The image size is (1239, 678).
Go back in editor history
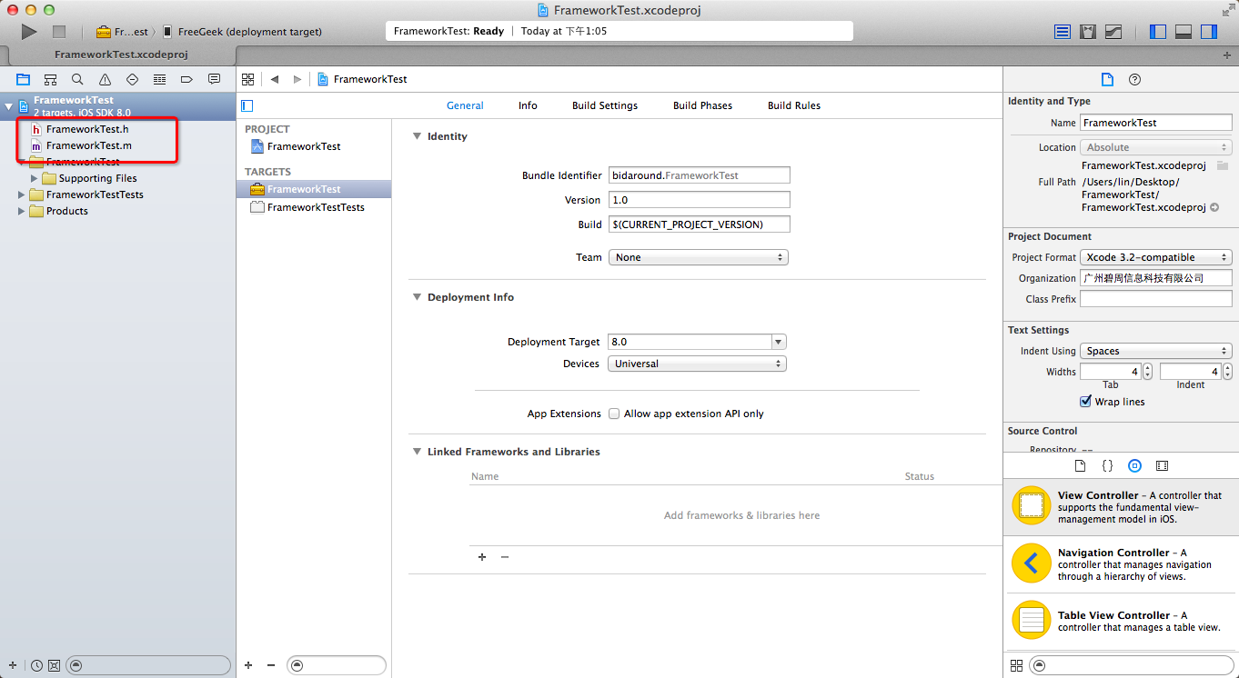tap(274, 79)
